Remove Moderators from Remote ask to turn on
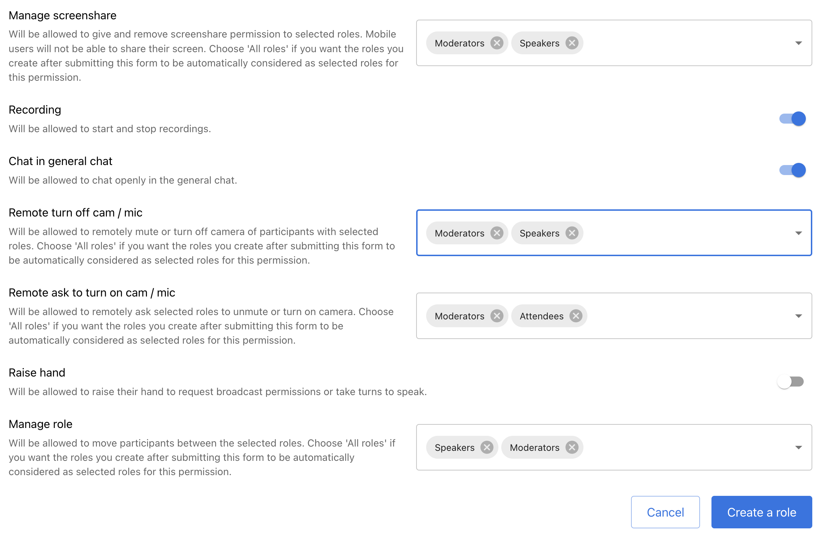The image size is (818, 533). [497, 316]
